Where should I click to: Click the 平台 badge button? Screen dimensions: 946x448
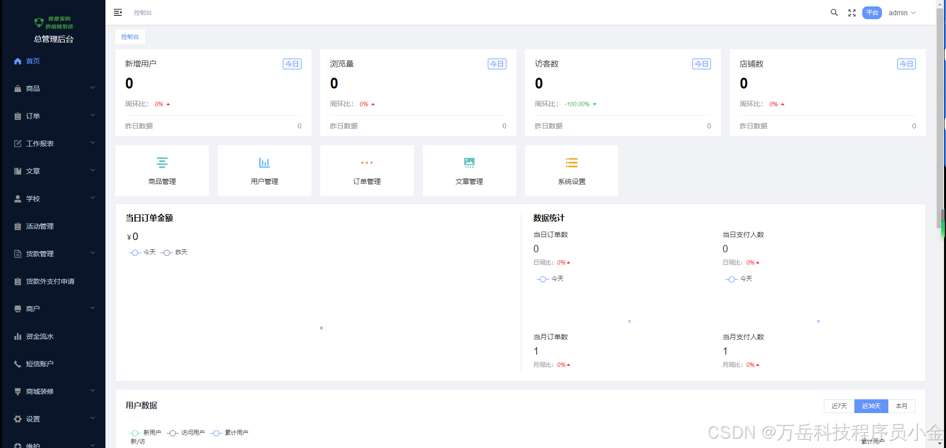coord(872,13)
